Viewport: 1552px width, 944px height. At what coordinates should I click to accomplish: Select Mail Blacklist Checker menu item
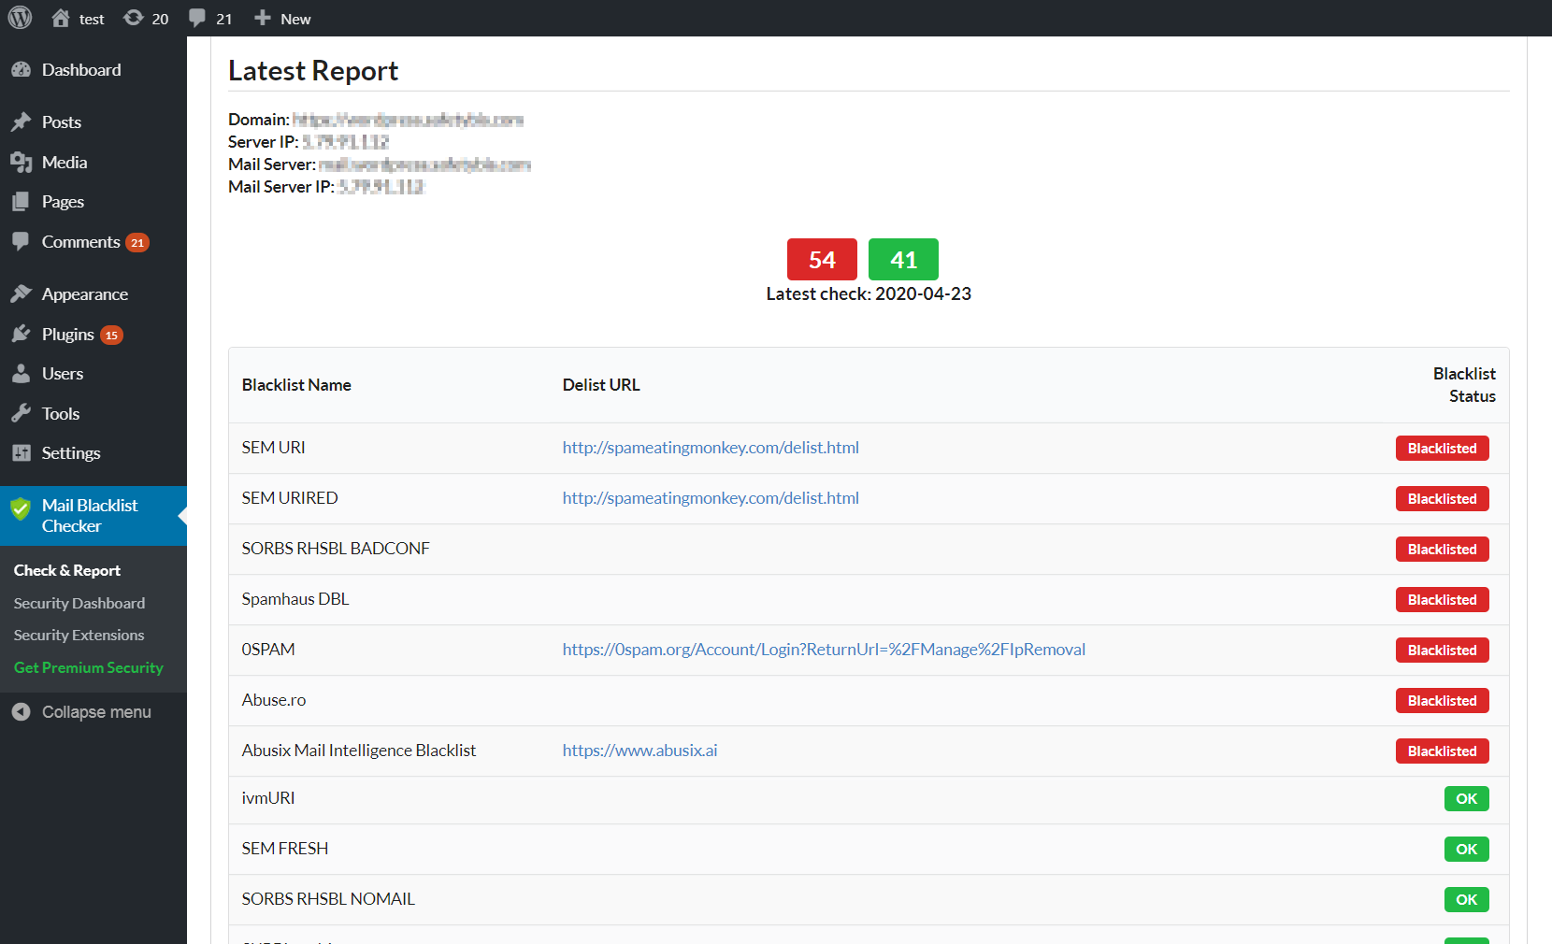coord(93,515)
